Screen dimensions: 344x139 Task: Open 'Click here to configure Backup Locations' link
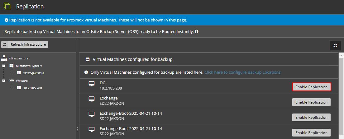243,72
